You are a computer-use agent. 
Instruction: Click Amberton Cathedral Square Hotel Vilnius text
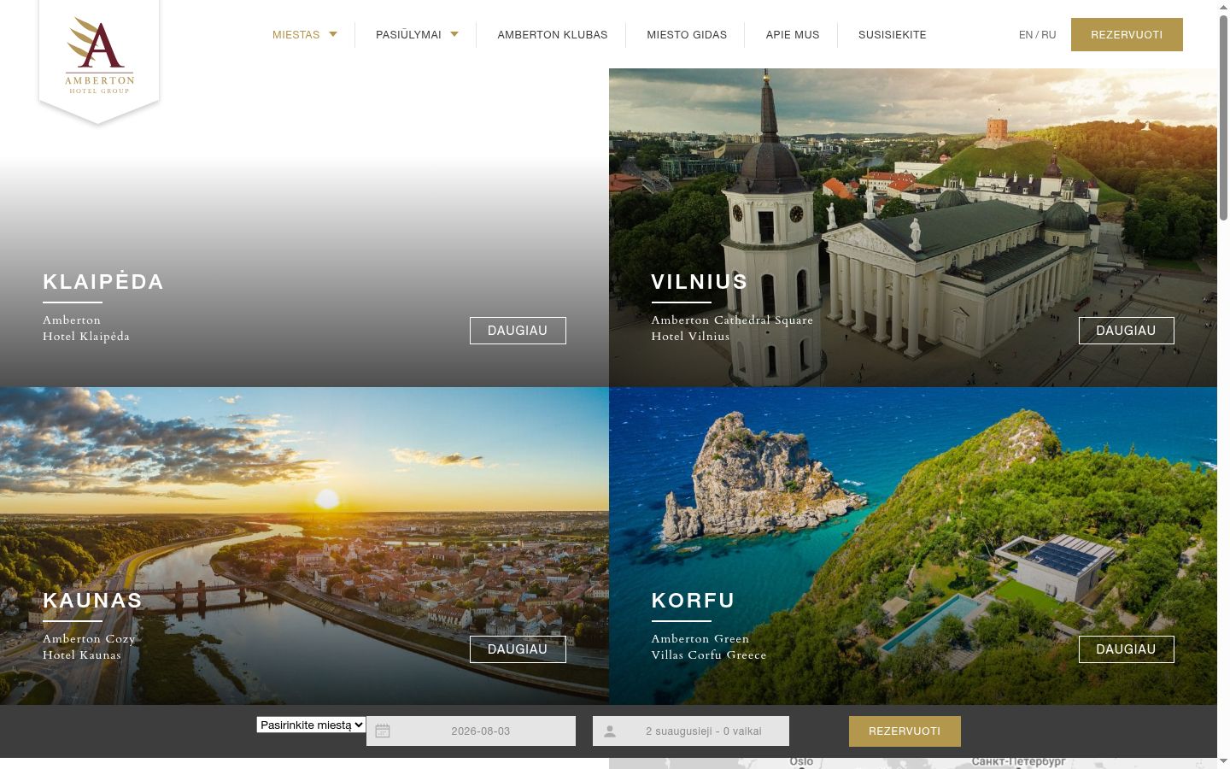(732, 328)
